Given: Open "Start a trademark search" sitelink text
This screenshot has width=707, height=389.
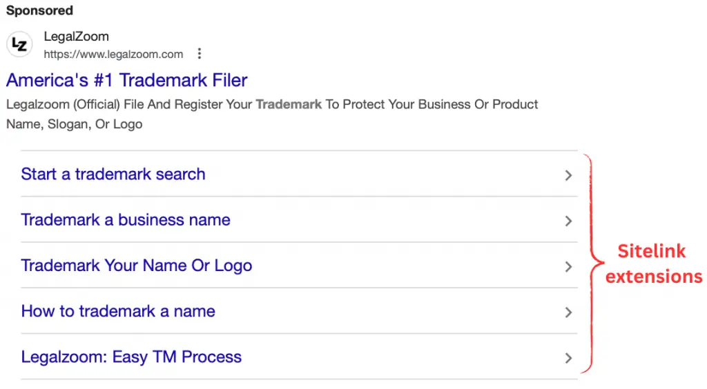Looking at the screenshot, I should pos(113,174).
